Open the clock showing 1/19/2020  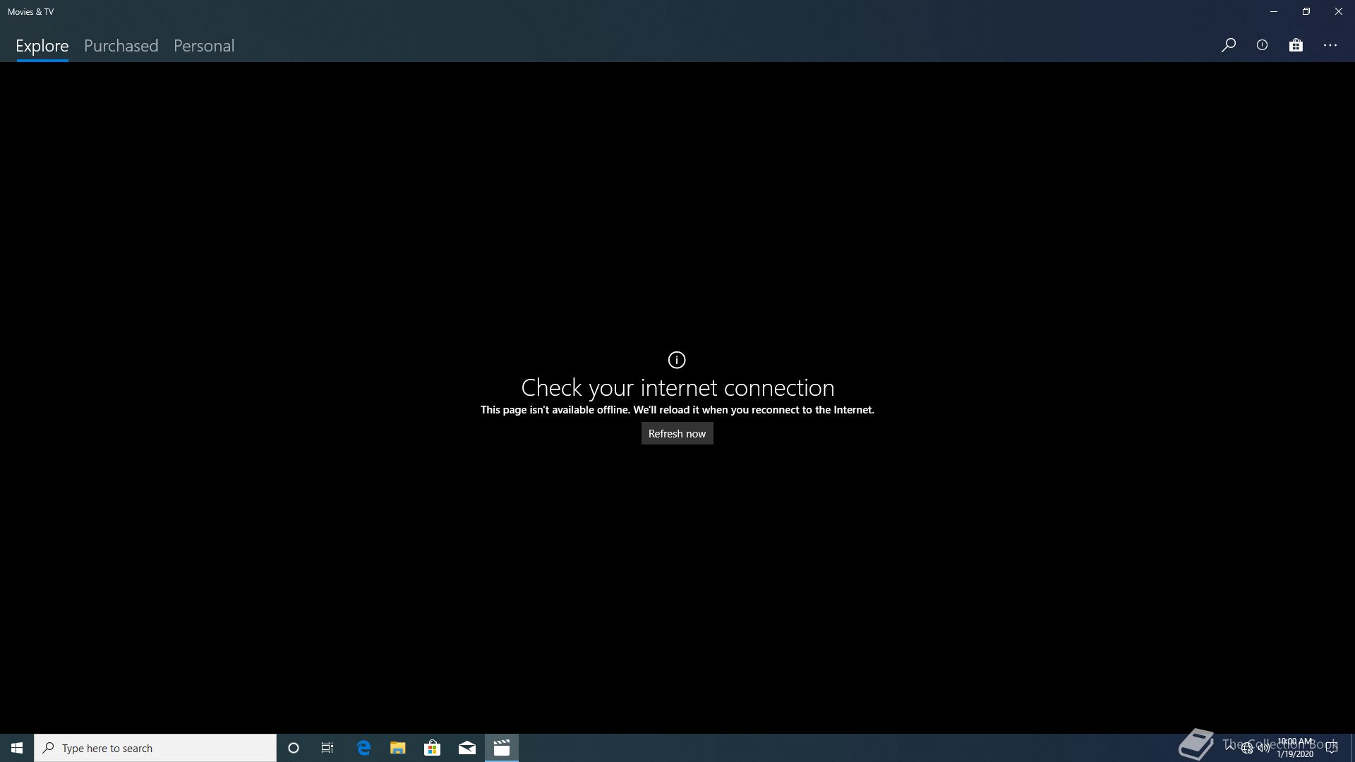click(1295, 748)
